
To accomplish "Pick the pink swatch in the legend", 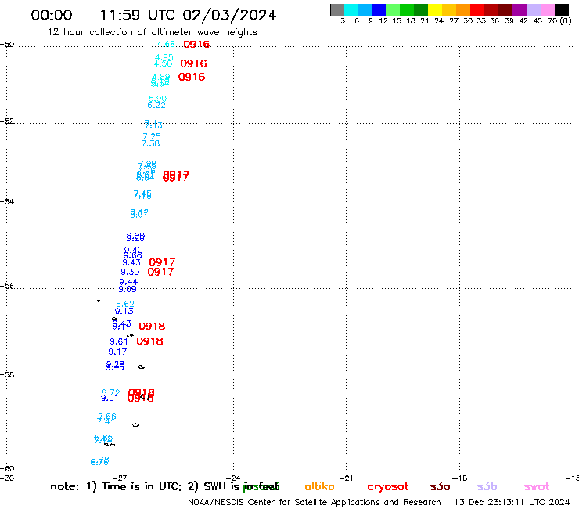I will [x=547, y=9].
